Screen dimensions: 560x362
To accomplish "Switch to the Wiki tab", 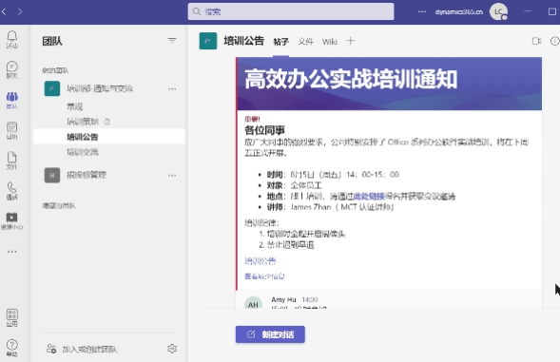I will click(329, 42).
